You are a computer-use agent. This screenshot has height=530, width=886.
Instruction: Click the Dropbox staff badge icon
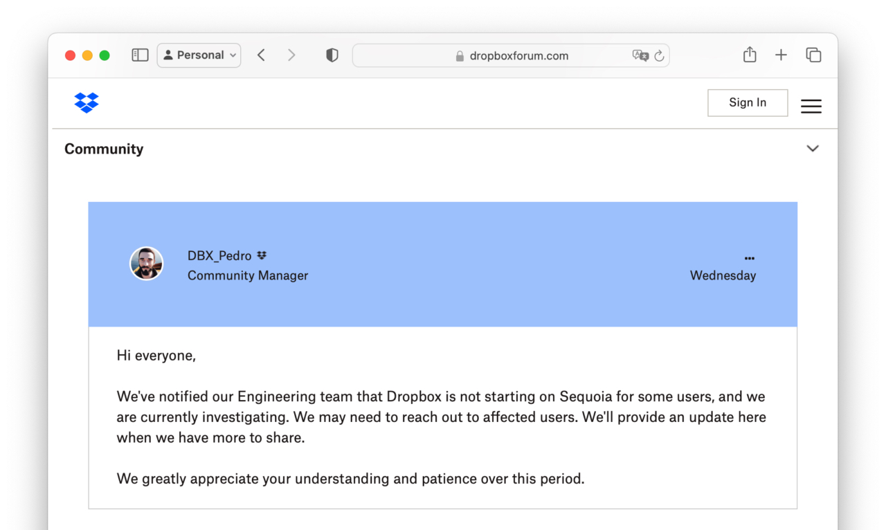click(262, 255)
